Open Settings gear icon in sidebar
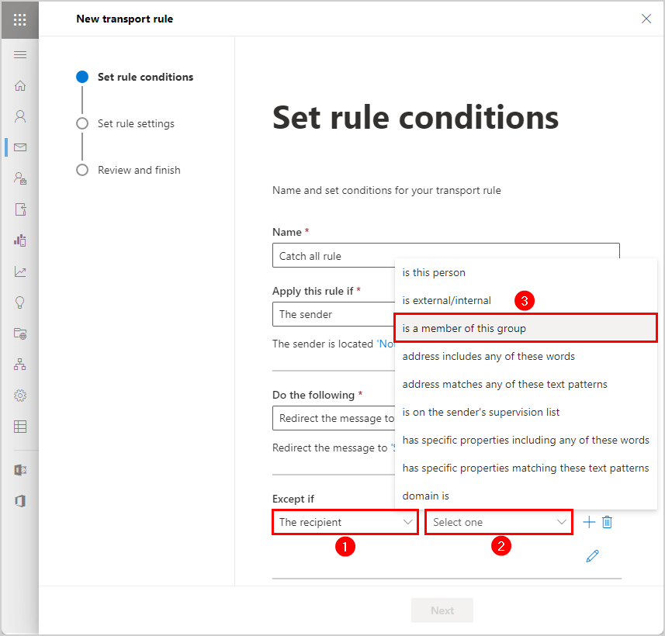Viewport: 665px width, 636px height. click(20, 396)
